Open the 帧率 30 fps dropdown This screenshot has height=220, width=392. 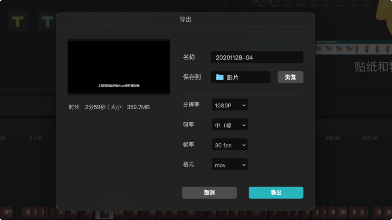pyautogui.click(x=230, y=145)
